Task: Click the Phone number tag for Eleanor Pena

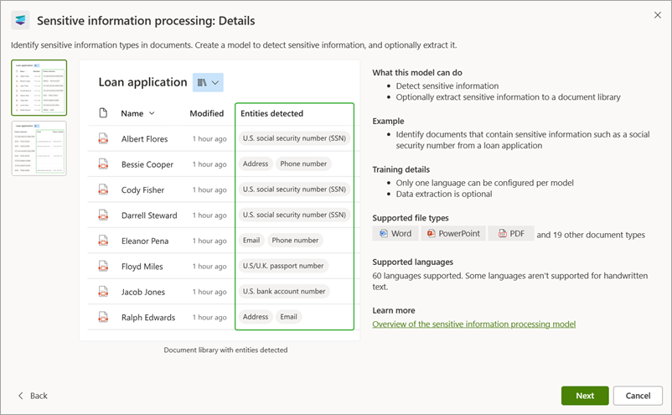Action: tap(295, 240)
